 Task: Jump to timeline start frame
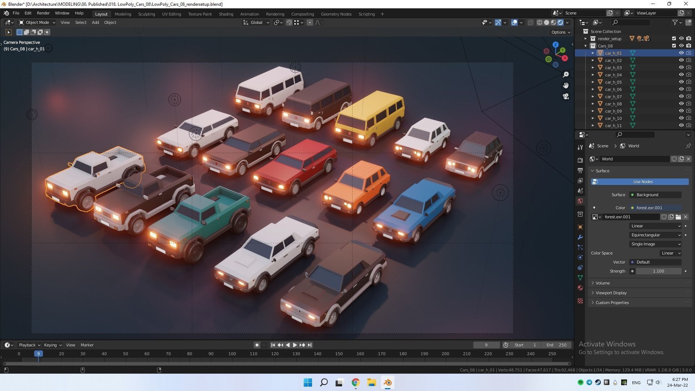click(273, 345)
